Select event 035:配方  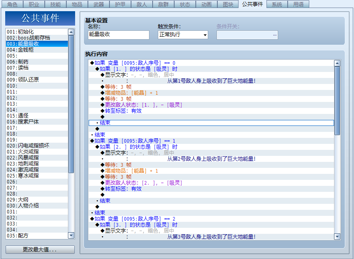coord(37,235)
